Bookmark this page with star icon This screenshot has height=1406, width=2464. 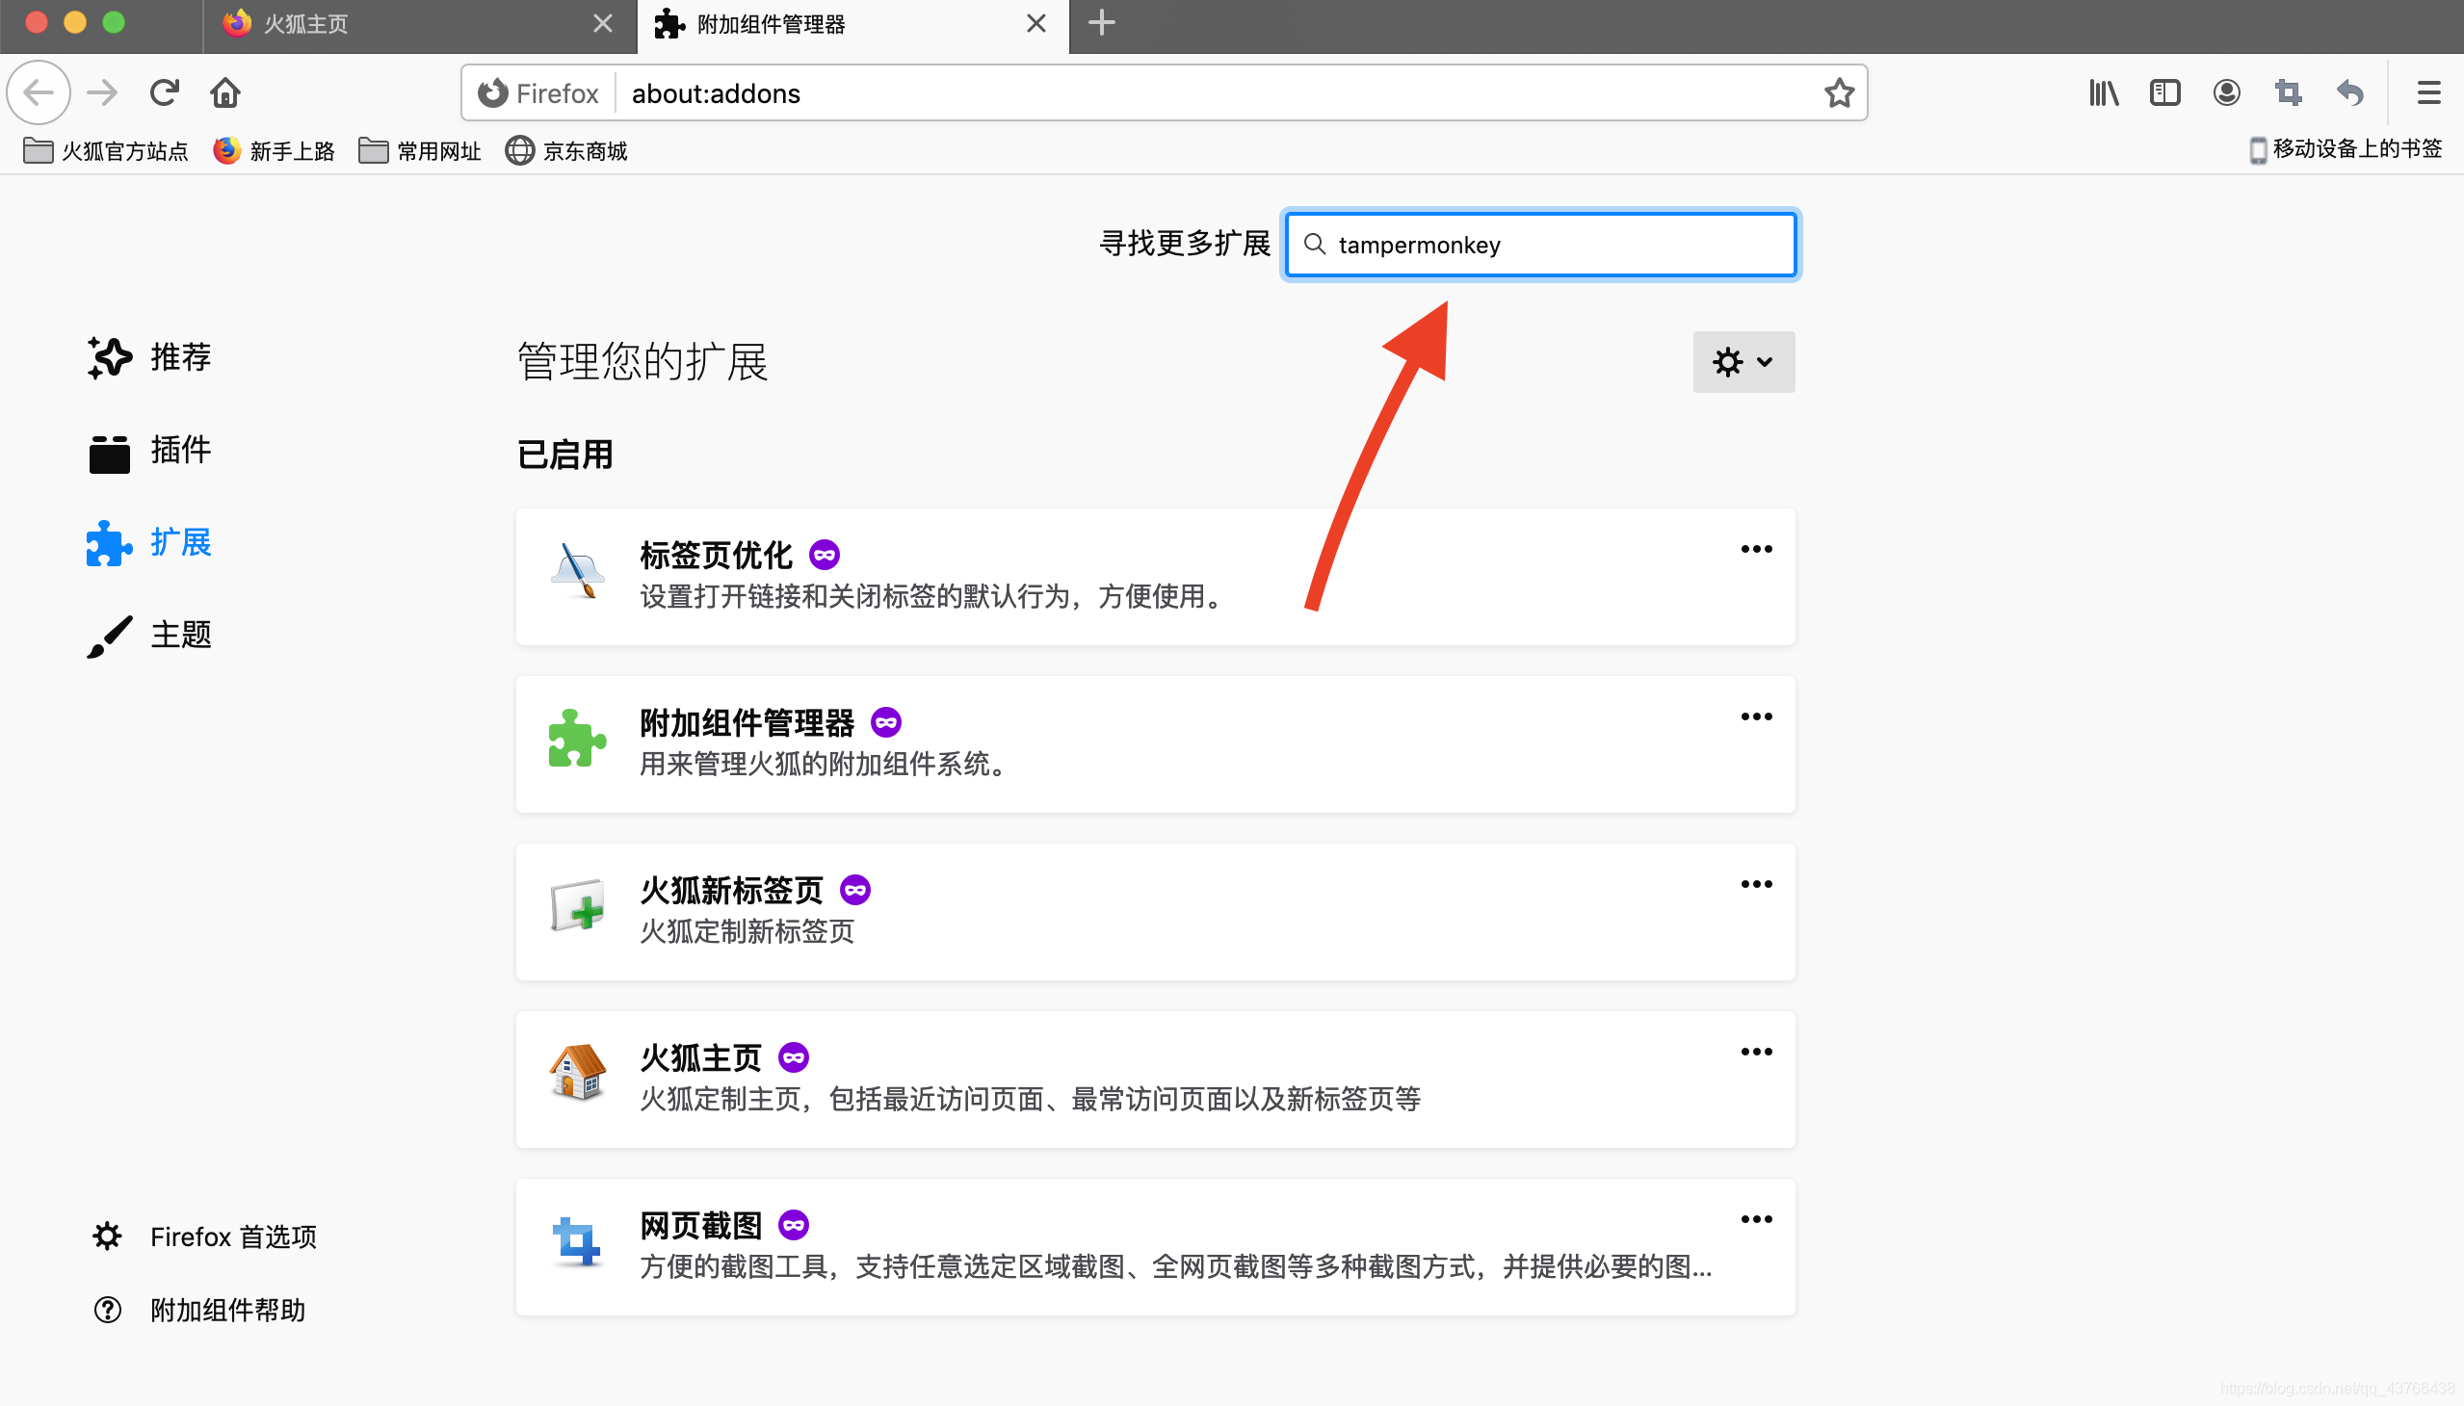tap(1838, 92)
